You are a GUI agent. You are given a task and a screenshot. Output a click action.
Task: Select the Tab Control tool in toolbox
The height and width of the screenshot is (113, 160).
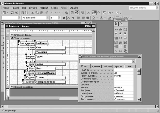[x=121, y=47]
